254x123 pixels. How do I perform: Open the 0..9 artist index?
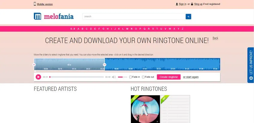(73, 29)
